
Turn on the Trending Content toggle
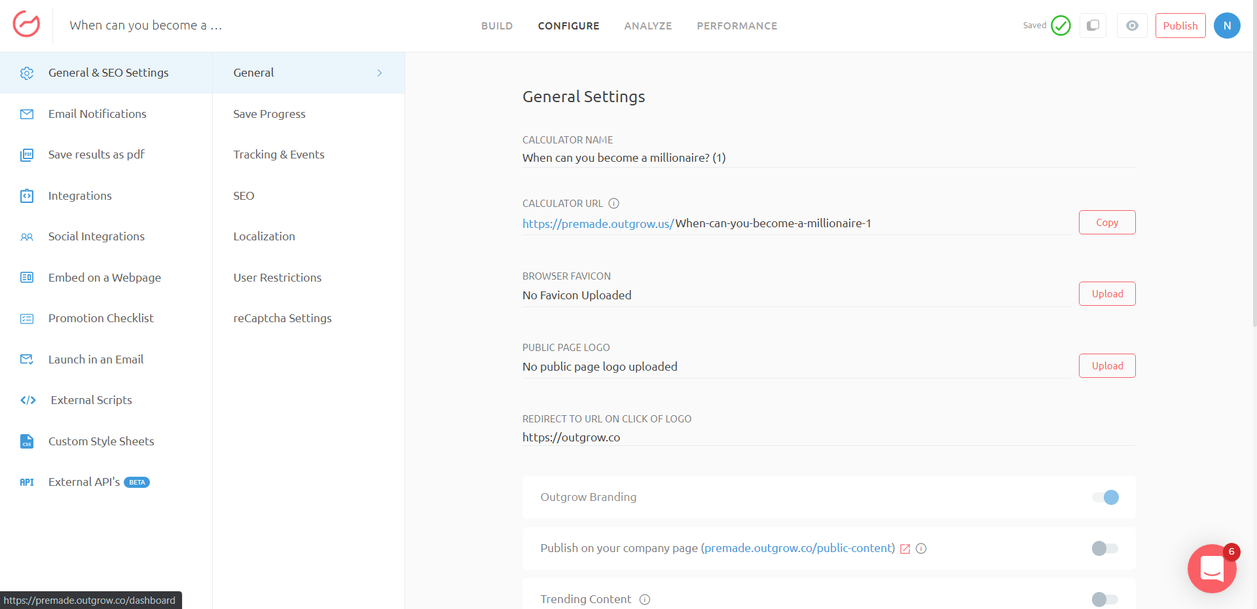[1105, 599]
